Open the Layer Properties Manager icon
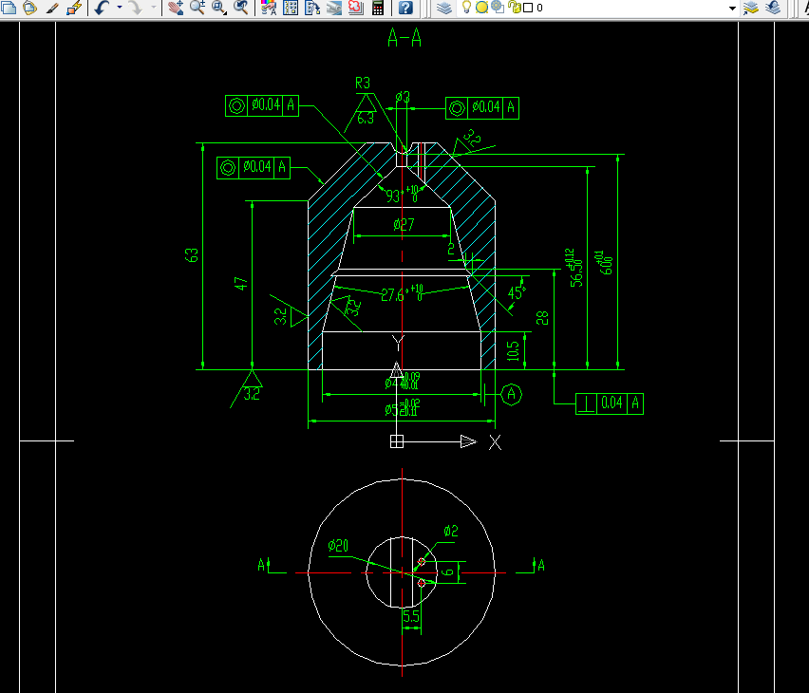The image size is (809, 693). tap(444, 8)
